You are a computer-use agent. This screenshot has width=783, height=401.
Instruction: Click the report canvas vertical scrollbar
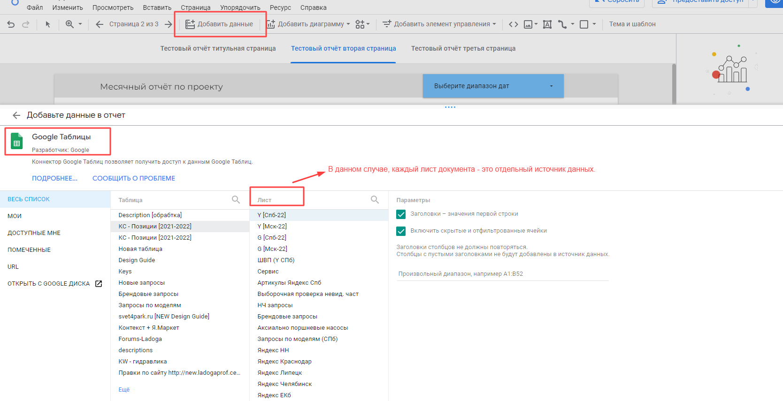click(674, 84)
